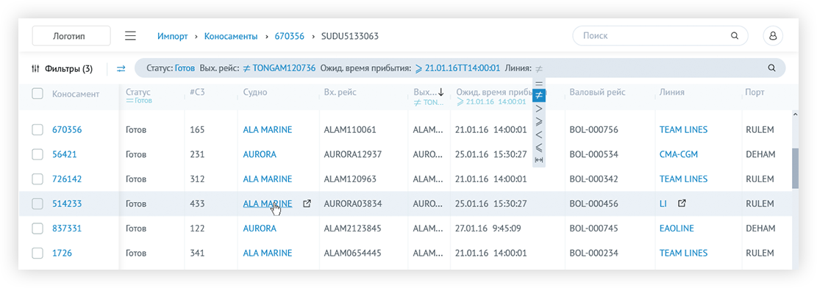
Task: Open bill of lading 726142
Action: tap(67, 179)
